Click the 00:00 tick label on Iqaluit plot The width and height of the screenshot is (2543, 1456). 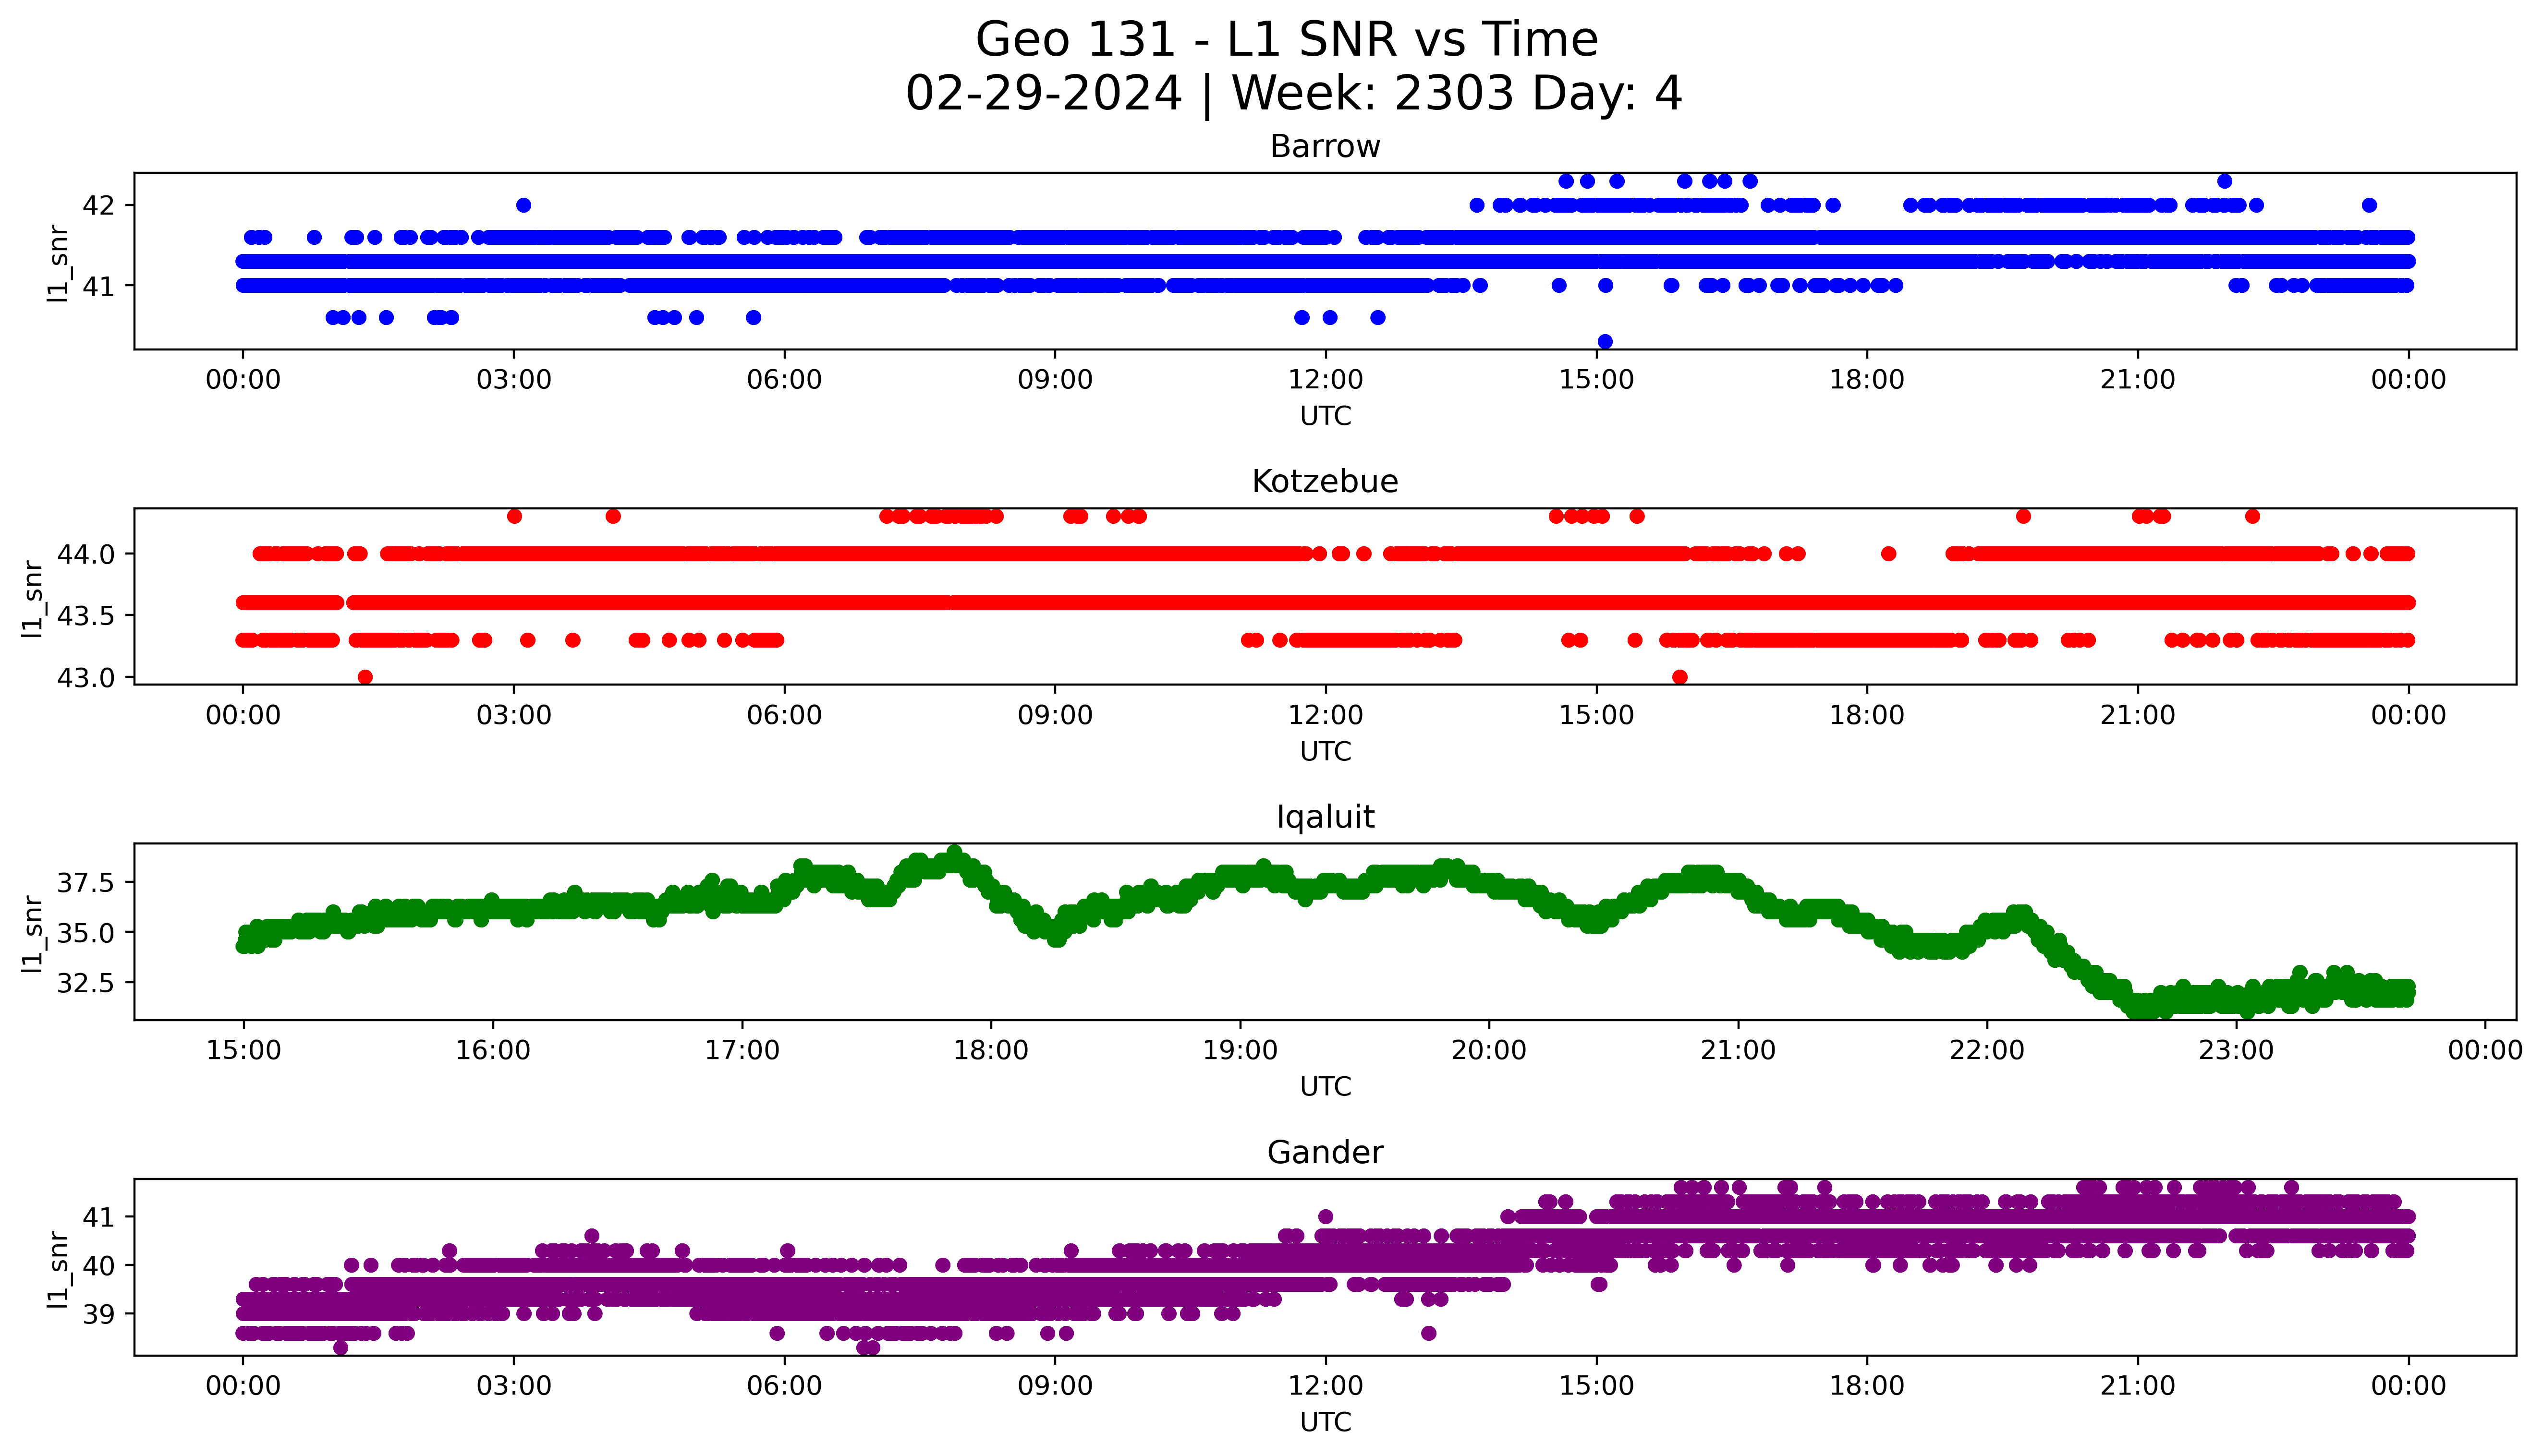[x=2485, y=1051]
